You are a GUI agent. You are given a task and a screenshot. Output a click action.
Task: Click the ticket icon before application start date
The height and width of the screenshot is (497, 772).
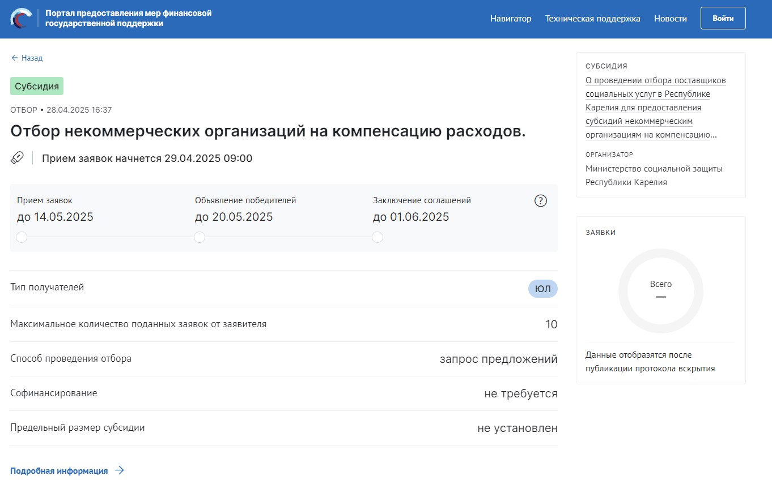pyautogui.click(x=17, y=158)
